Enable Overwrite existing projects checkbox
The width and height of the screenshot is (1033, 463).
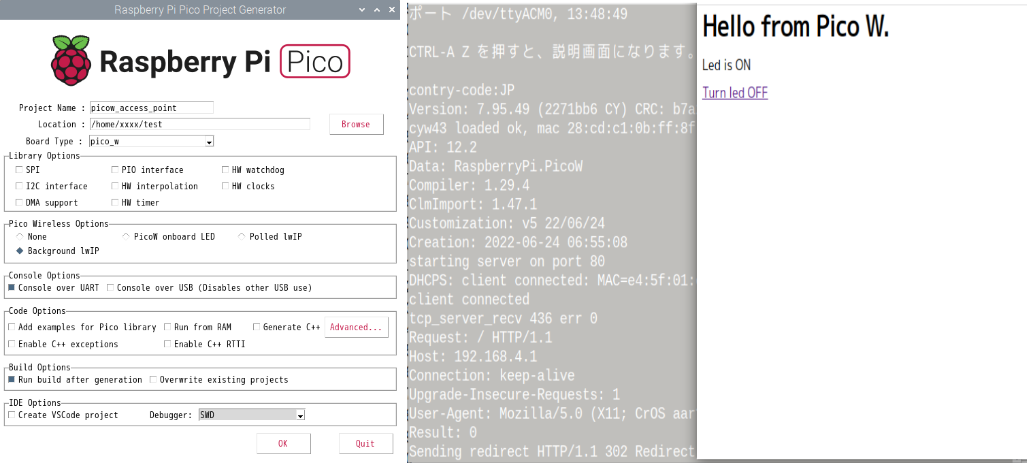[x=153, y=379]
